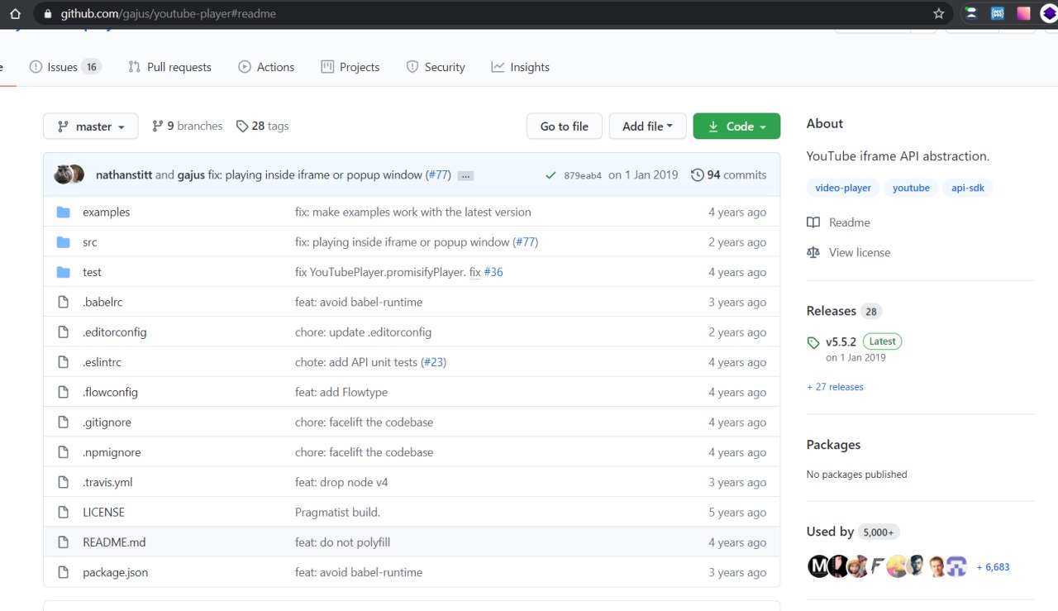Click the Packages heading link

tap(833, 445)
